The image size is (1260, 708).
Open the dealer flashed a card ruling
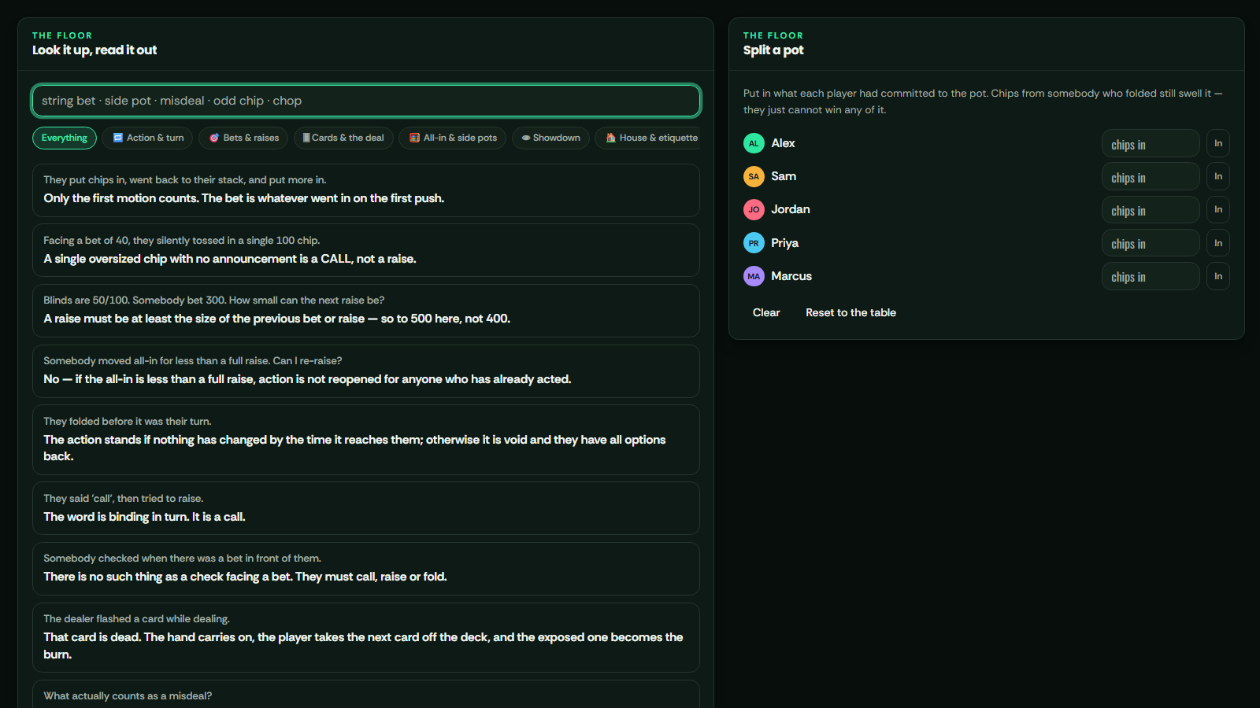pos(366,637)
